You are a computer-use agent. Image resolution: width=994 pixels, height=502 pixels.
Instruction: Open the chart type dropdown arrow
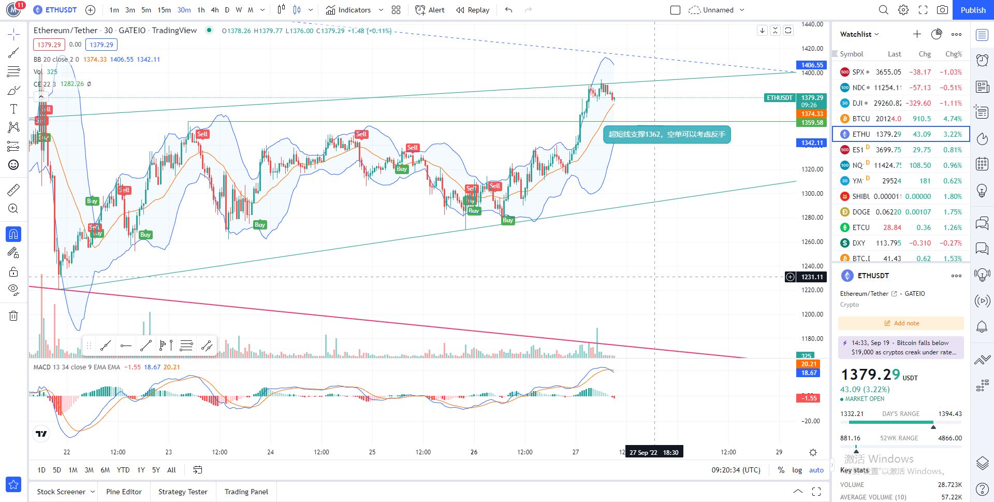(311, 10)
